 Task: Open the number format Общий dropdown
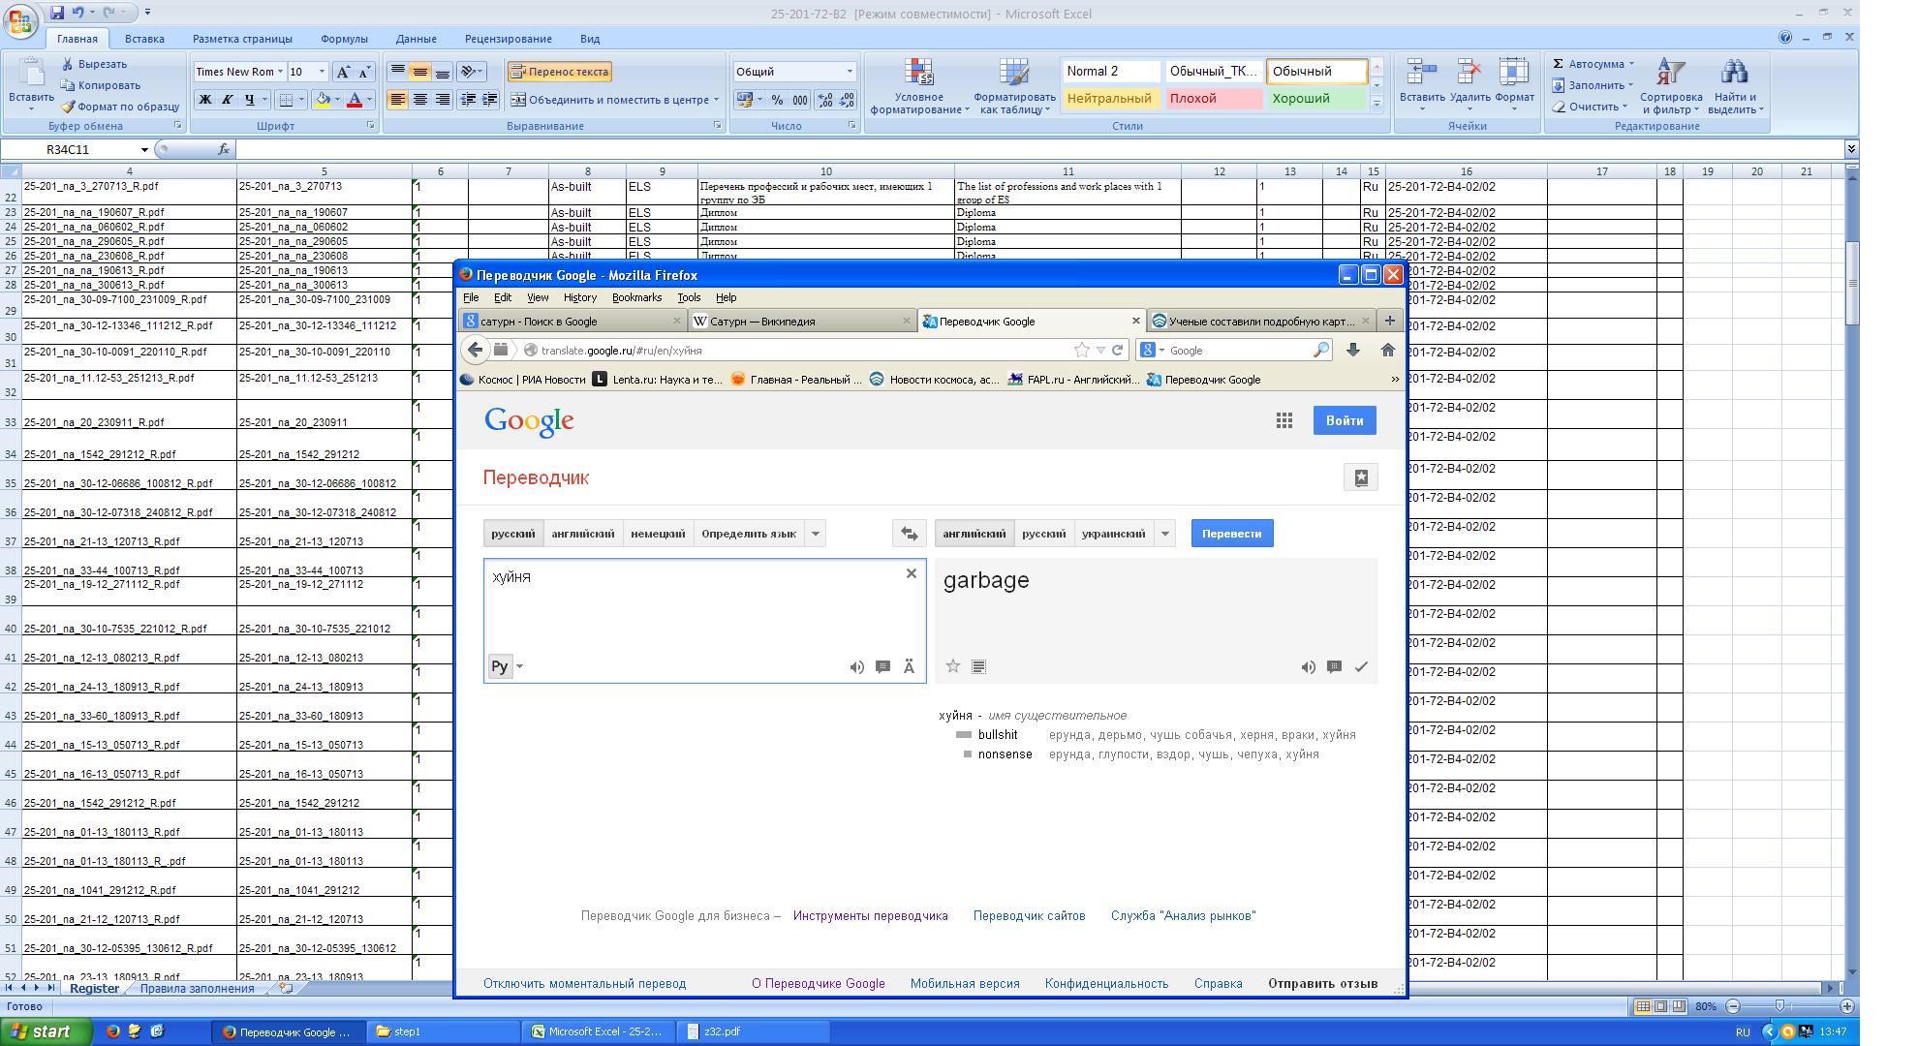(850, 72)
